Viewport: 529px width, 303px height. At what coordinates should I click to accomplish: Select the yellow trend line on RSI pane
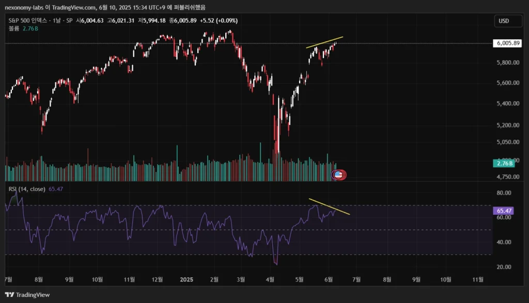(x=329, y=206)
